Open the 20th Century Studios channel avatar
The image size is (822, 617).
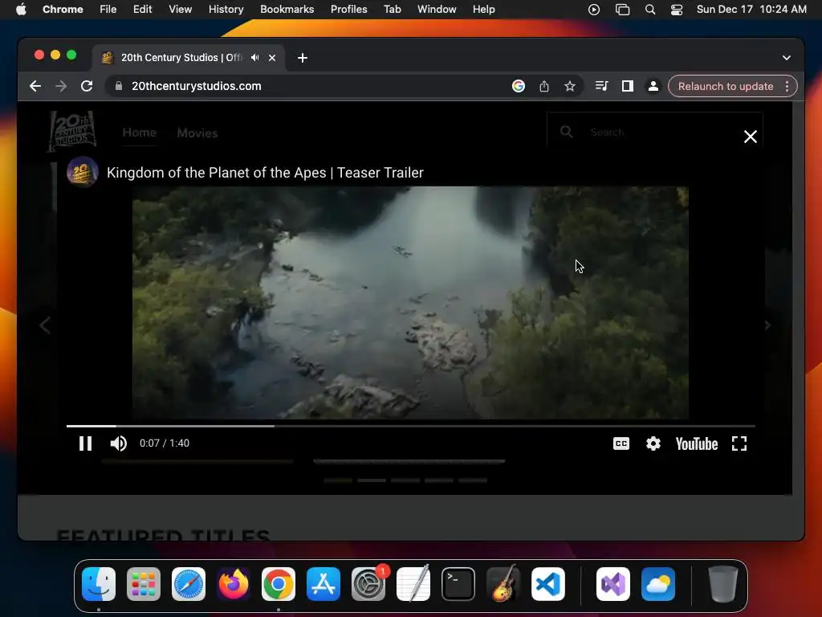[x=83, y=172]
